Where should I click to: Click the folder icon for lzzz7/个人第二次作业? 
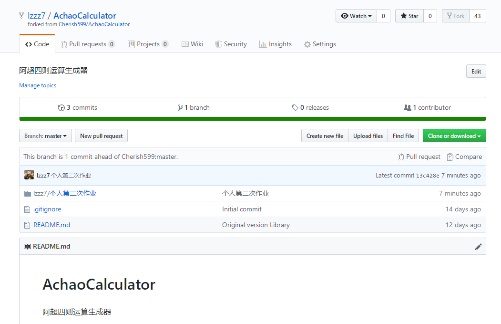[x=28, y=194]
